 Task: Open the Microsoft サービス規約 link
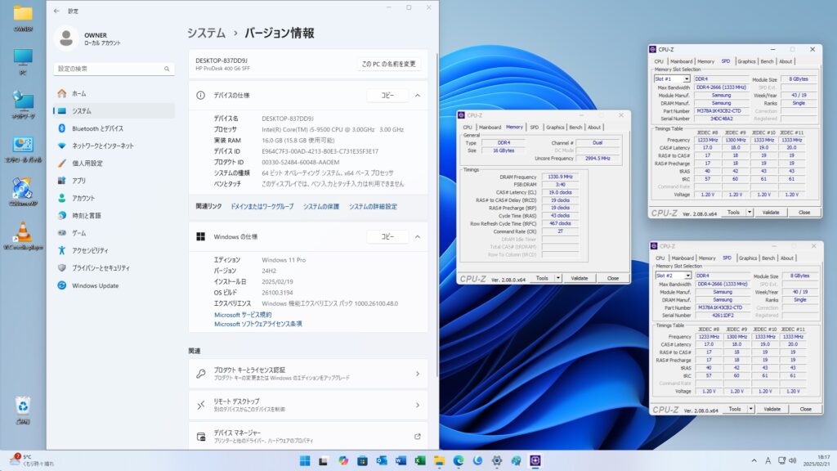click(x=243, y=314)
